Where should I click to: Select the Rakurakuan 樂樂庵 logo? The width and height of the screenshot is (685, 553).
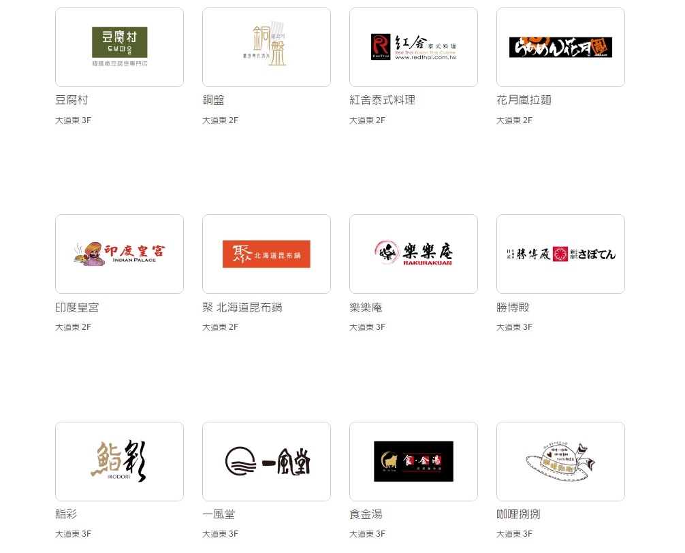point(413,254)
